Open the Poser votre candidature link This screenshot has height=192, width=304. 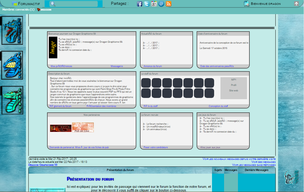(156, 147)
